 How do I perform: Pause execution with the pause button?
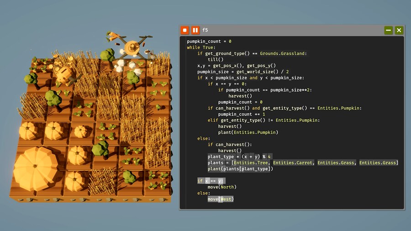point(195,30)
